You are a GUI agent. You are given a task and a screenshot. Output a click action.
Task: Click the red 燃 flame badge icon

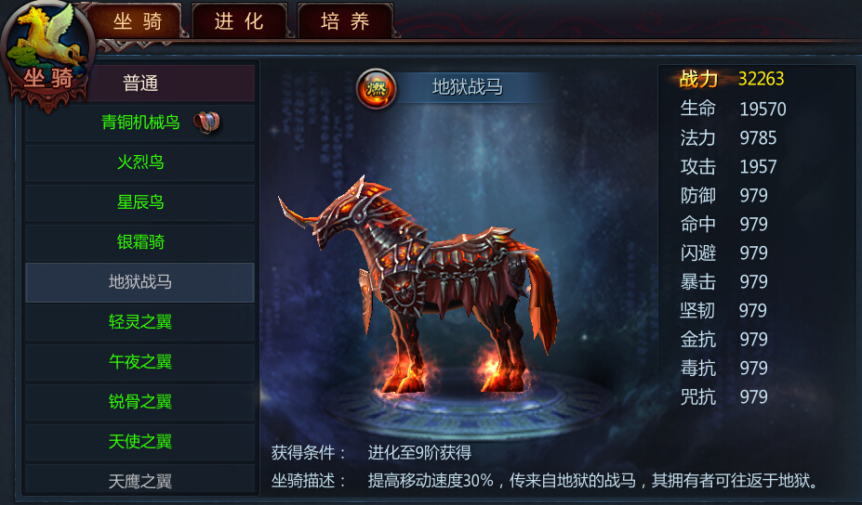(x=376, y=88)
